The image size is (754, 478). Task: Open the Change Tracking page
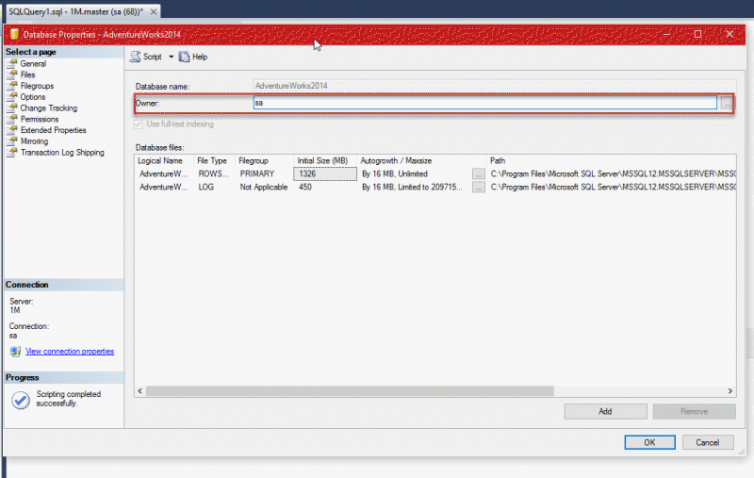(48, 108)
